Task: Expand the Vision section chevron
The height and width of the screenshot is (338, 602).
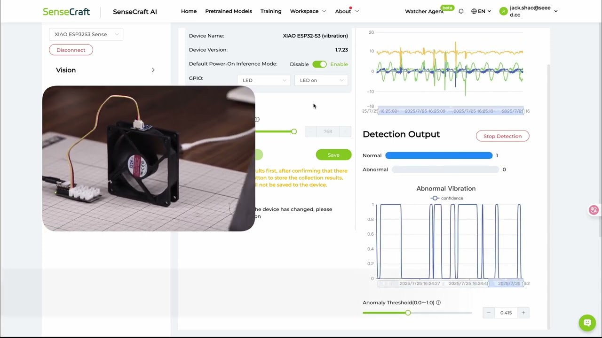Action: point(153,70)
